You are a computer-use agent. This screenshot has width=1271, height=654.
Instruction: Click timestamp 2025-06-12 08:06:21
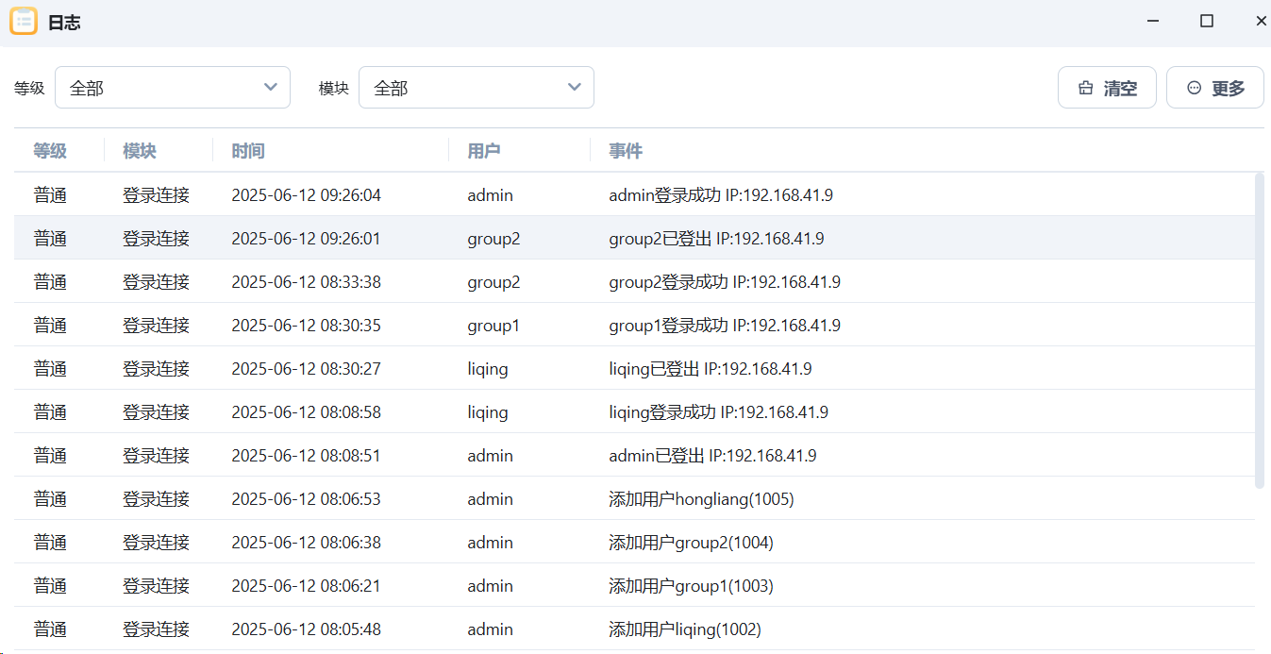[306, 586]
